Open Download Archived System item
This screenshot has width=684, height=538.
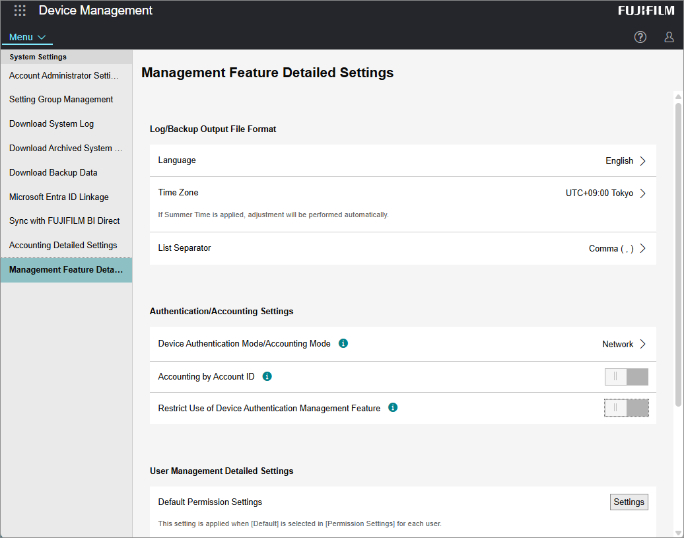click(66, 149)
